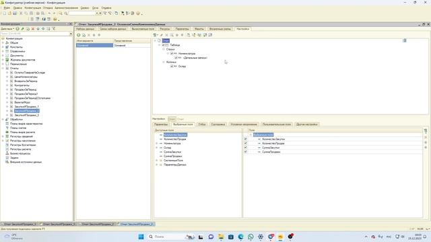Uncheck СуммаЗакупок in selected fields
This screenshot has width=431, height=242.
[245, 148]
